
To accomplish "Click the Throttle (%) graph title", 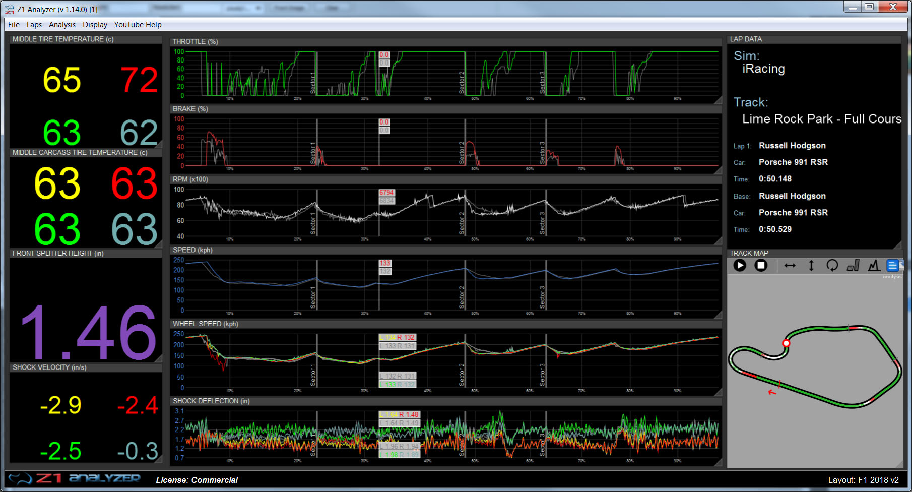I will click(196, 41).
